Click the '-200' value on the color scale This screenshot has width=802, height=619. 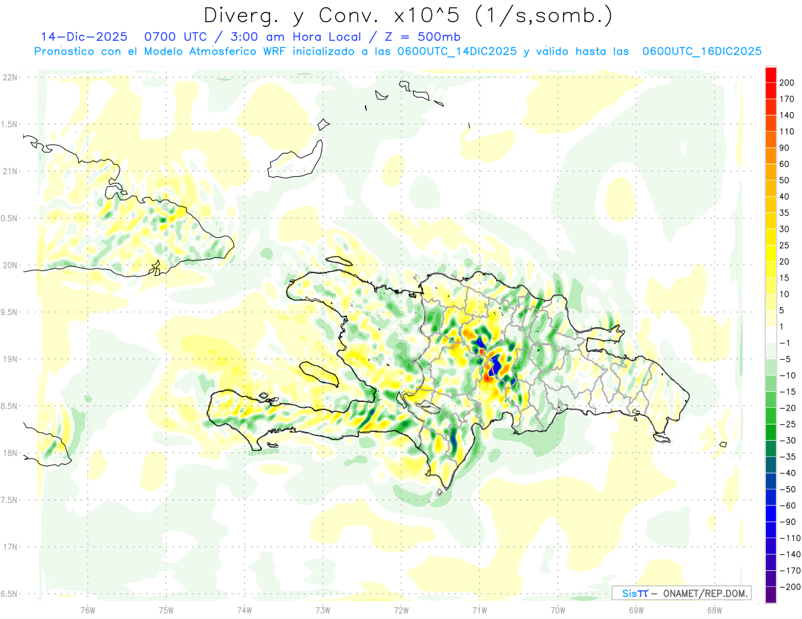[x=790, y=587]
